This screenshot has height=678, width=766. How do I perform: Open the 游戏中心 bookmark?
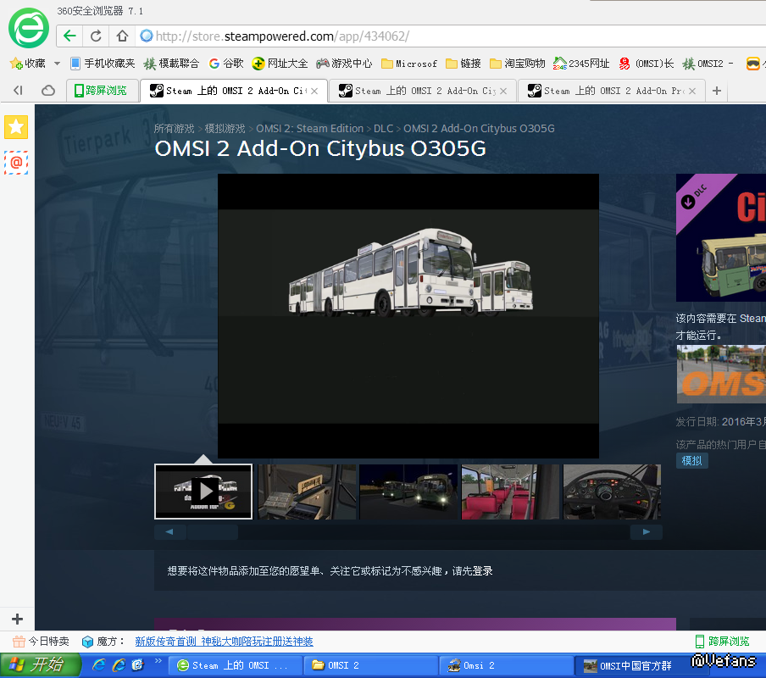pos(344,64)
